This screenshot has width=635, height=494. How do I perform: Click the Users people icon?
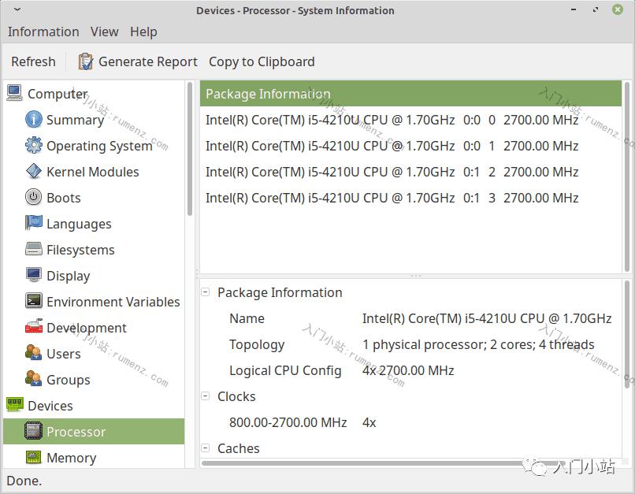pyautogui.click(x=34, y=353)
